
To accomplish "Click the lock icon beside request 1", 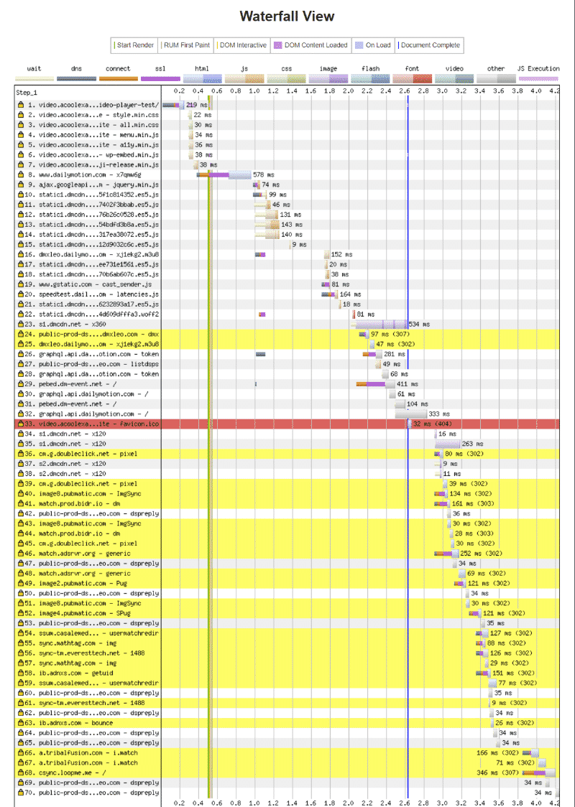I will [21, 105].
